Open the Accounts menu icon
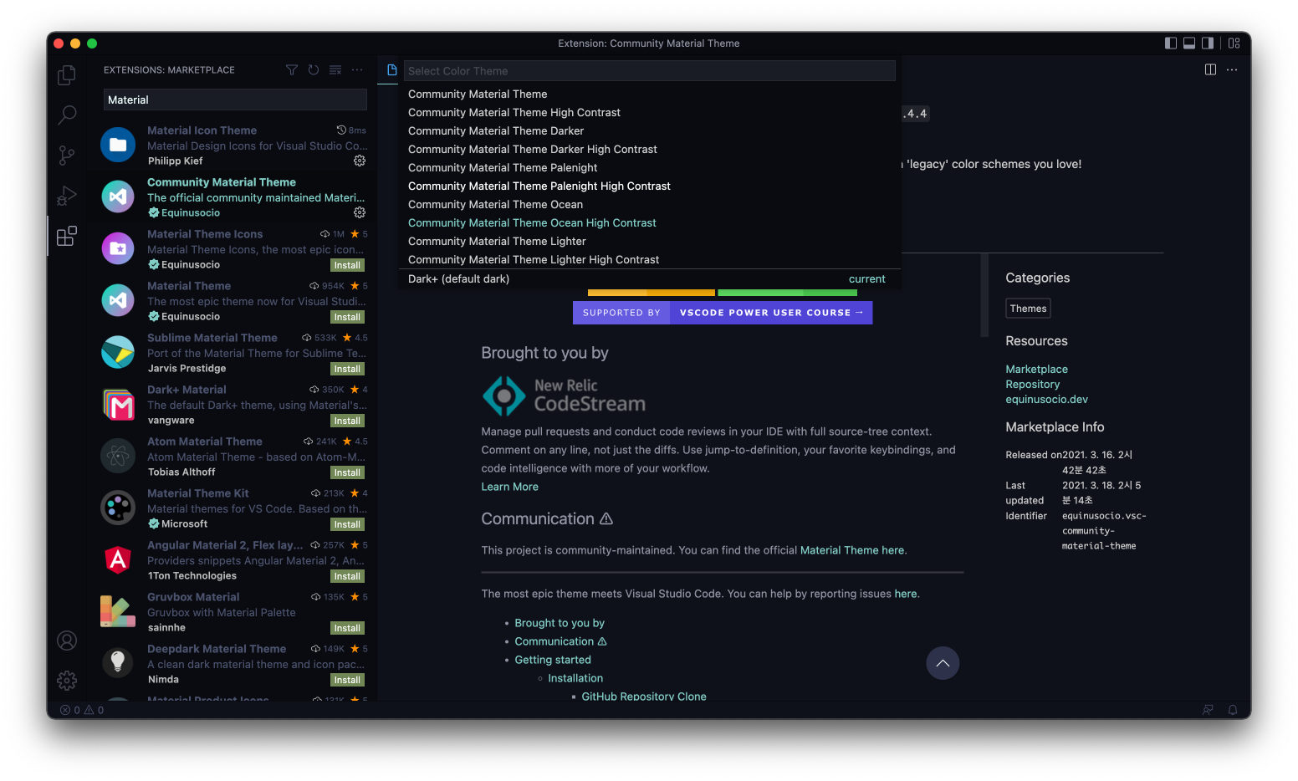 click(67, 641)
